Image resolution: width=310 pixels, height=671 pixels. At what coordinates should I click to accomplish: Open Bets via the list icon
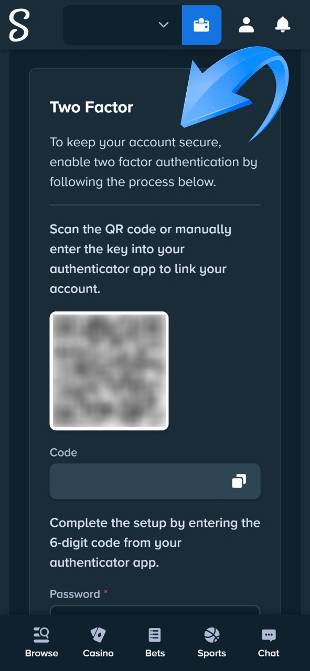click(x=155, y=634)
